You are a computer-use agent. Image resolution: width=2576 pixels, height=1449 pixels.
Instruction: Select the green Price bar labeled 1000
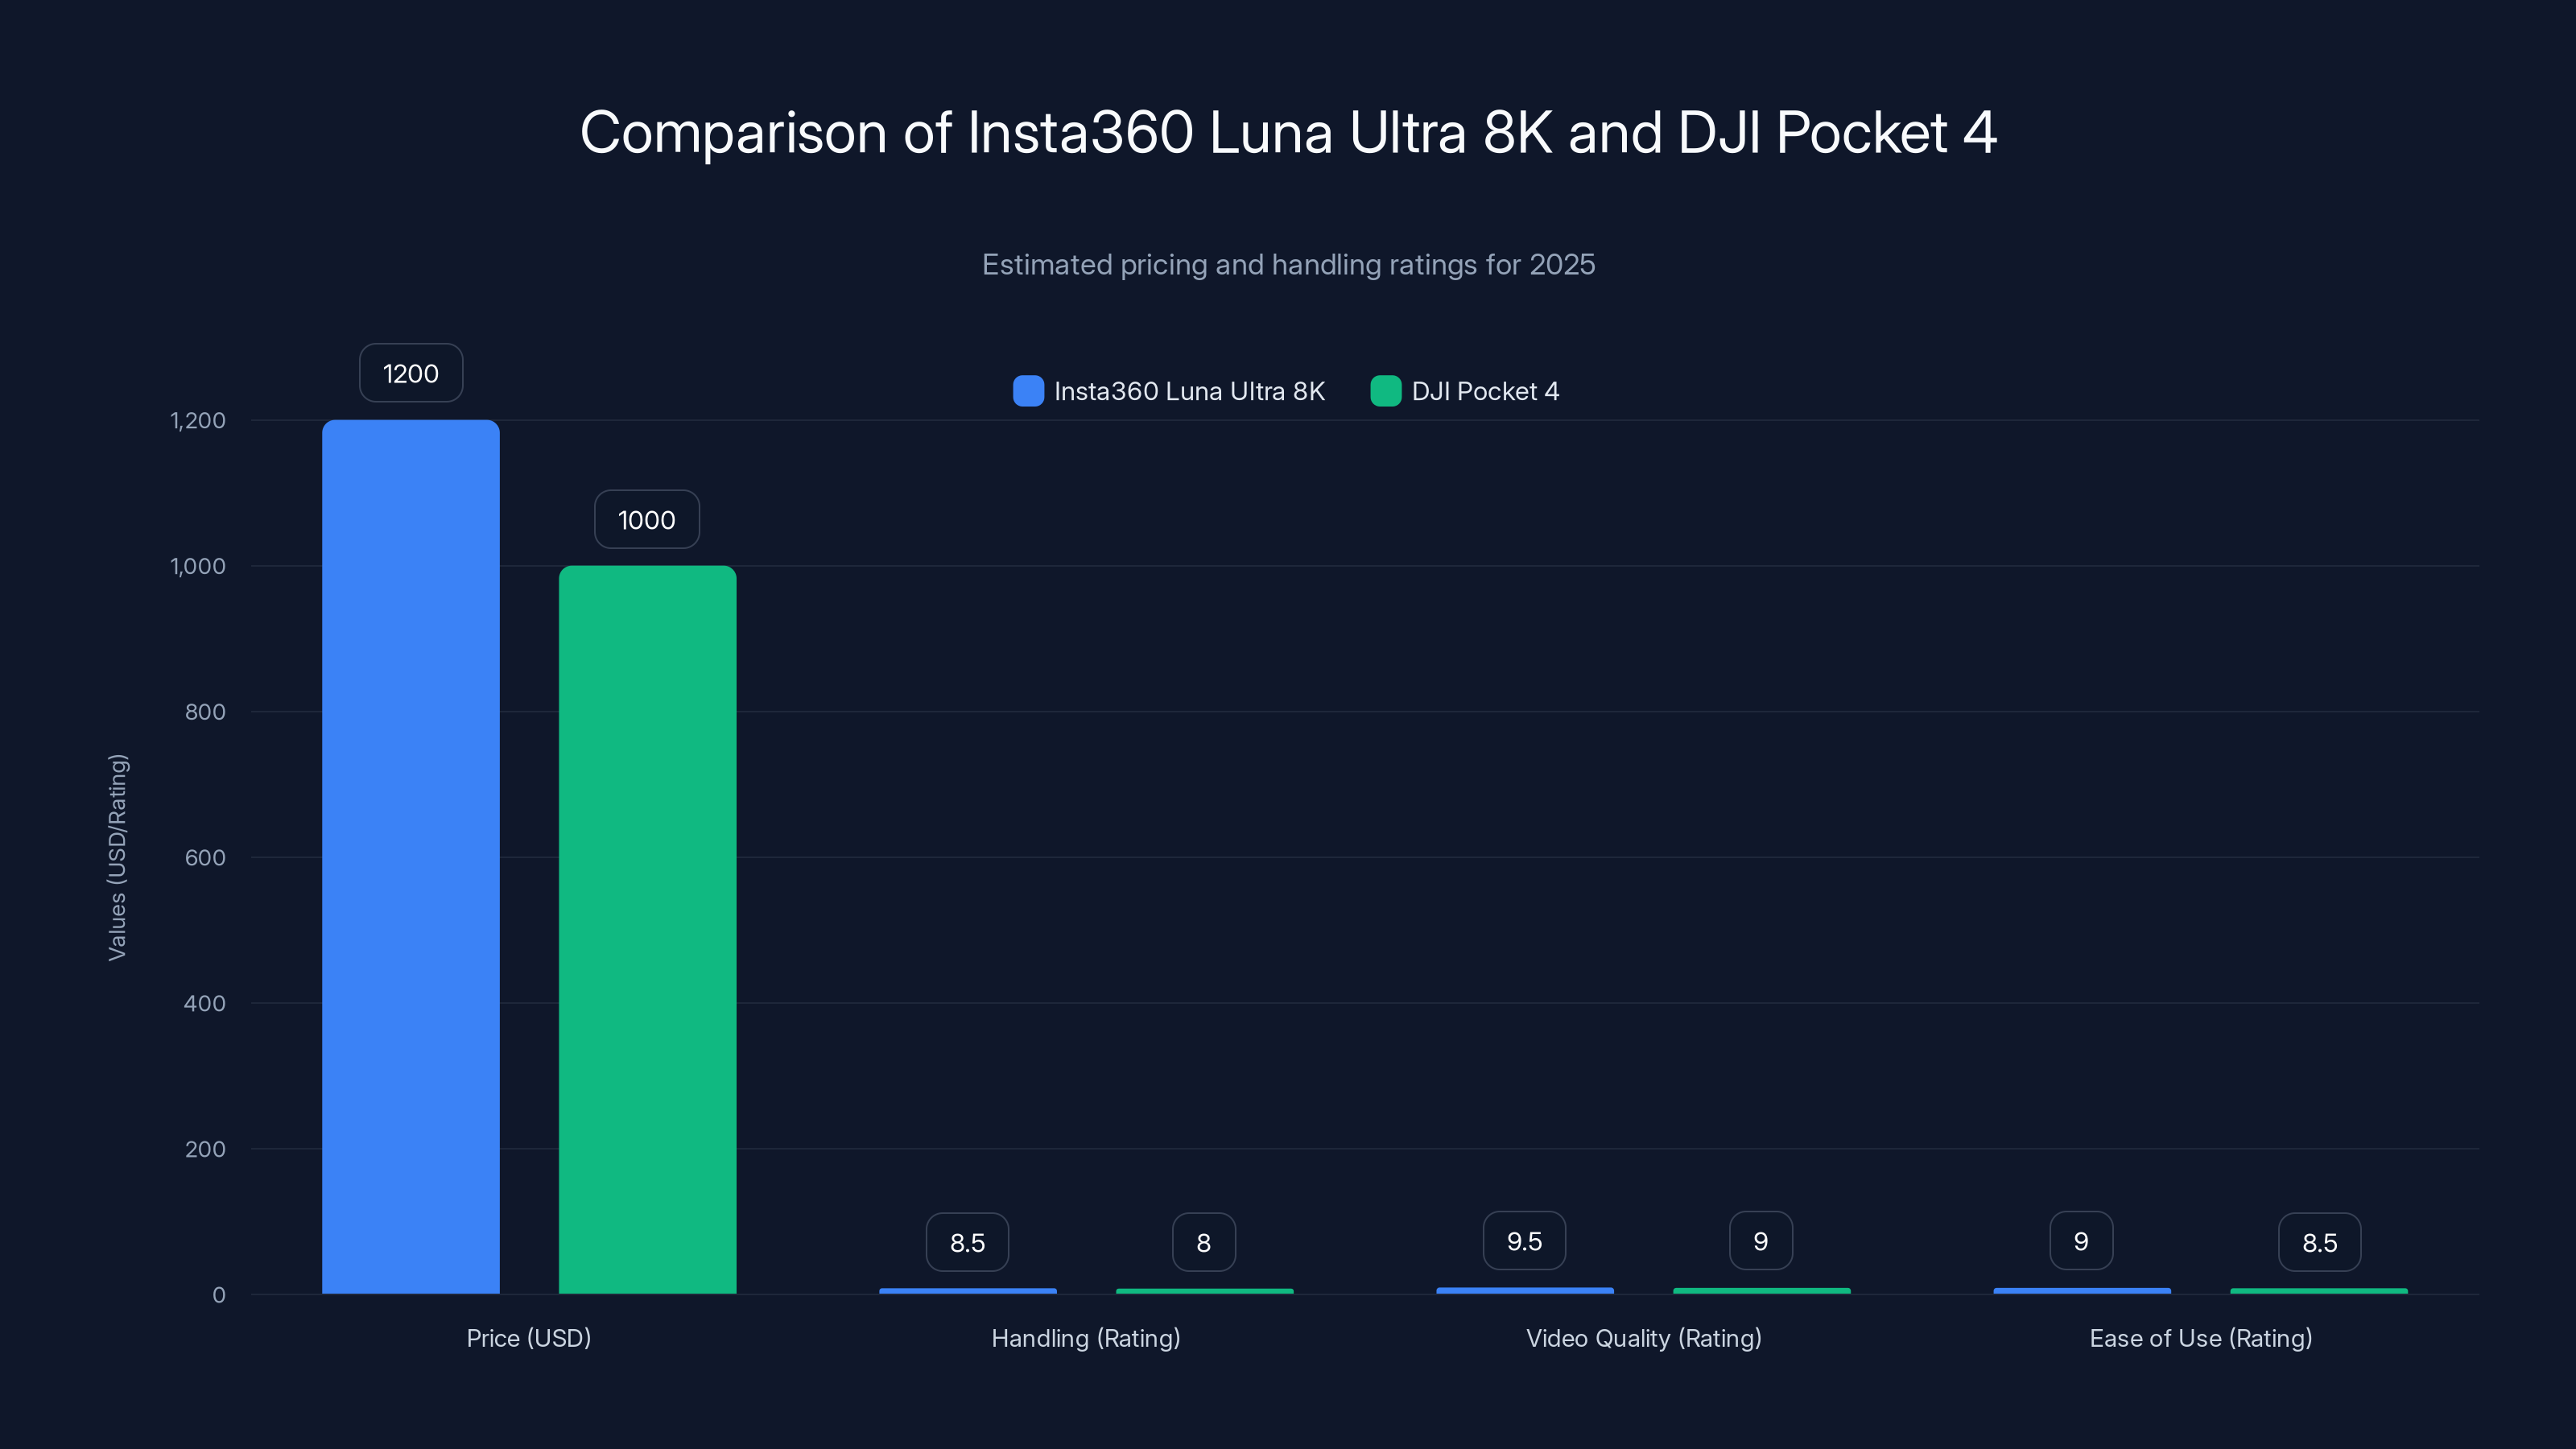647,930
